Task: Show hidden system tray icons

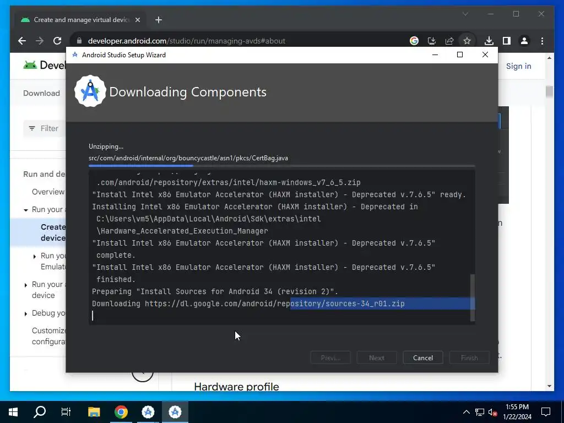Action: (466, 412)
